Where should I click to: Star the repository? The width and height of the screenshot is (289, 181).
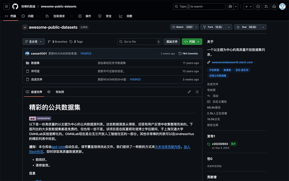pyautogui.click(x=247, y=27)
